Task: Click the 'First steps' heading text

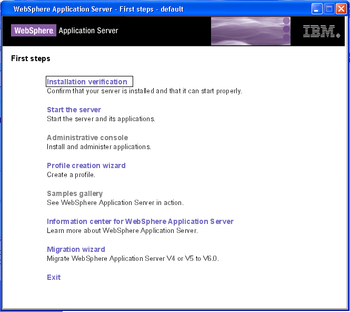Action: point(31,58)
